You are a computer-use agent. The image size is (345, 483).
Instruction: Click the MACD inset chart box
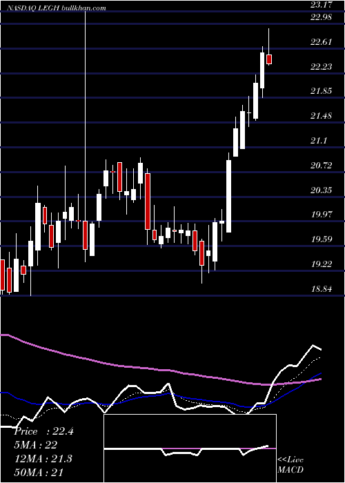click(x=190, y=448)
